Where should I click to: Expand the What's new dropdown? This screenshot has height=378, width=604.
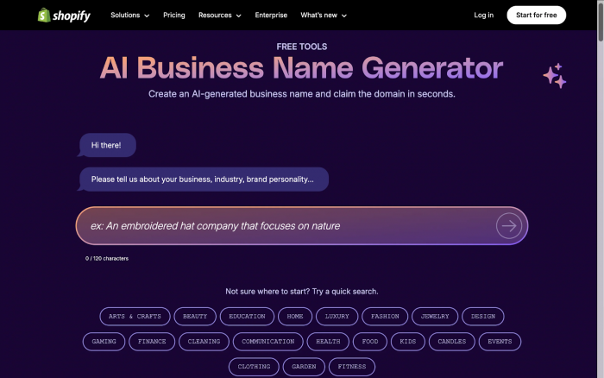[324, 15]
